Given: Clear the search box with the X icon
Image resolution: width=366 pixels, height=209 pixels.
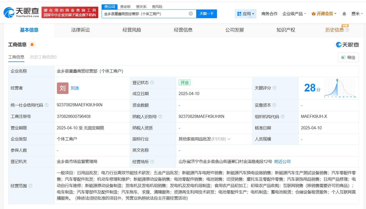Looking at the screenshot, I should coord(191,14).
